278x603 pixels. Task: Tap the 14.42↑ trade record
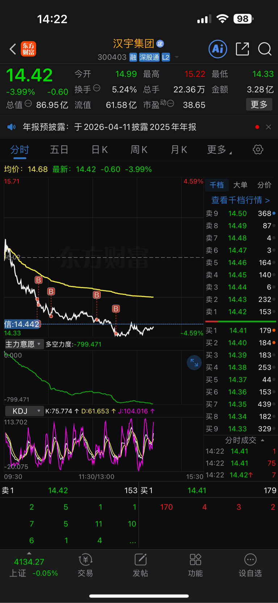click(x=241, y=475)
